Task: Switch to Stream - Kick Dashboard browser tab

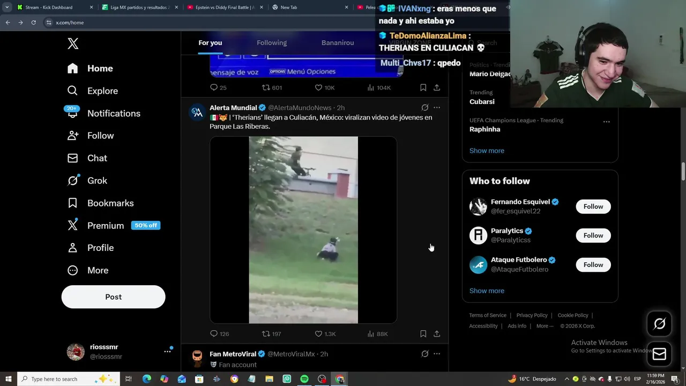Action: 54,8
